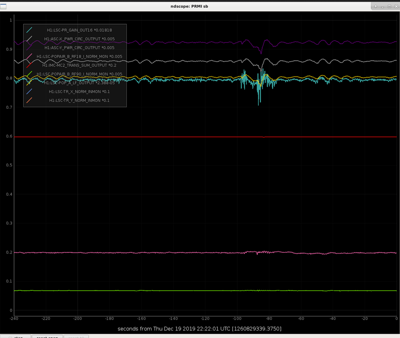The height and width of the screenshot is (338, 400).
Task: Click the blue line sample for LSC-TR_X_NORM_INMON
Action: (x=29, y=91)
